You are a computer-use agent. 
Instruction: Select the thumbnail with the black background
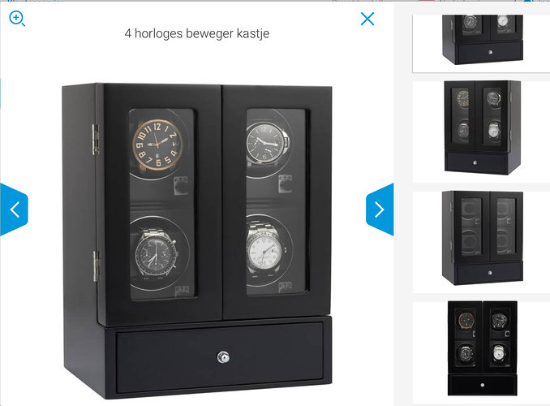point(483,348)
